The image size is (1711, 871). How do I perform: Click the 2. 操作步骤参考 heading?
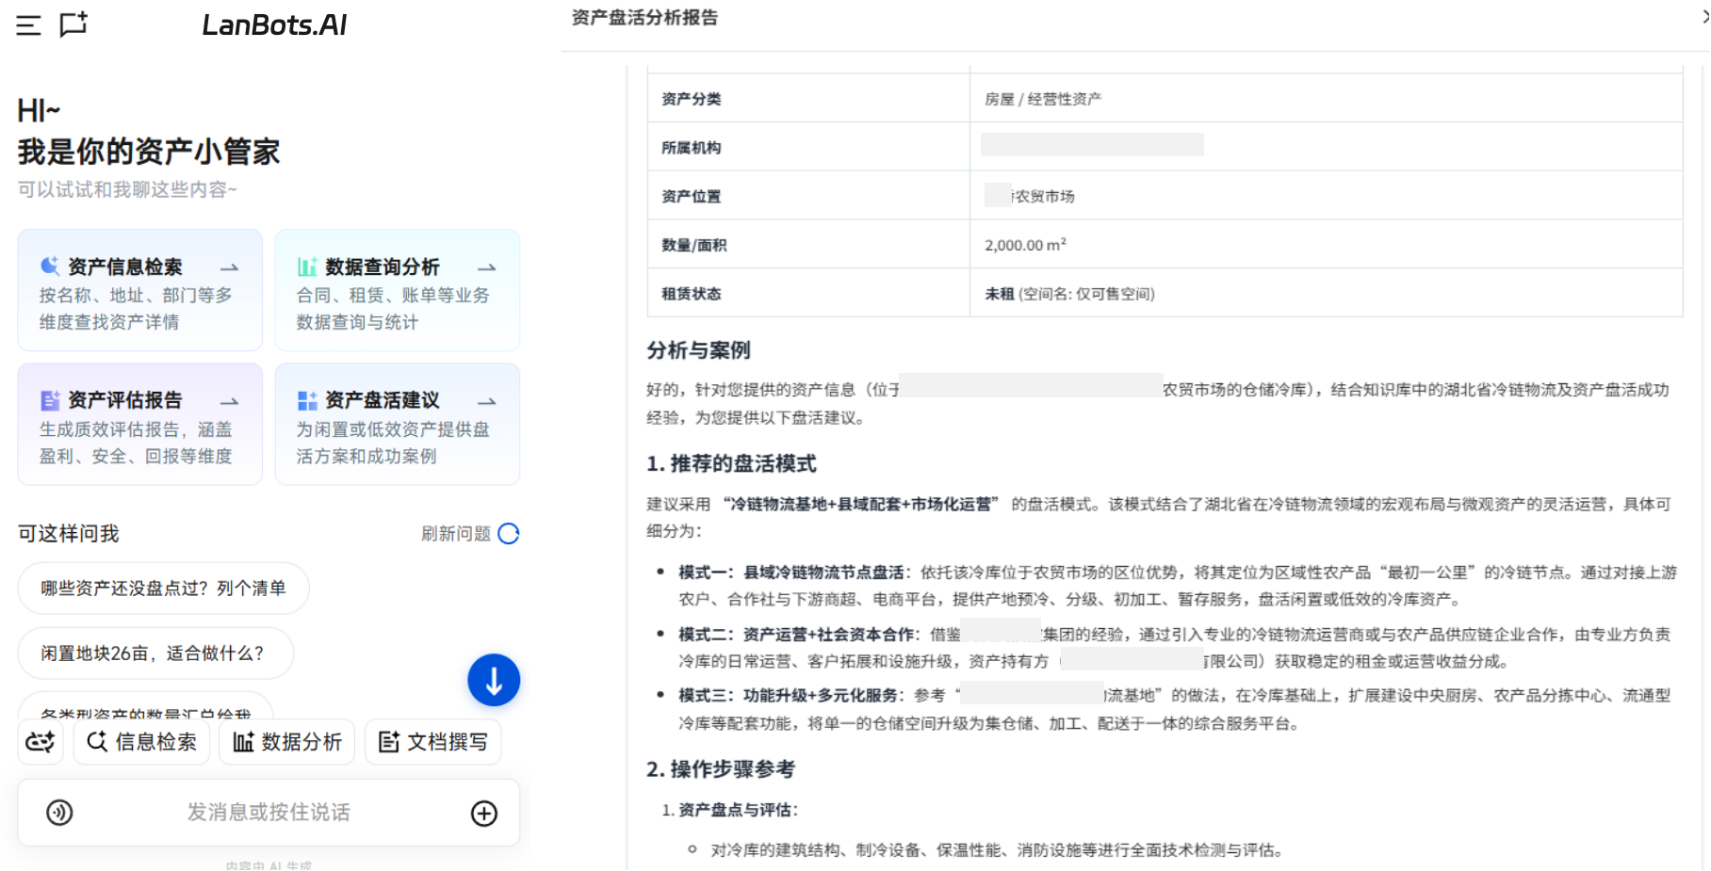(721, 769)
